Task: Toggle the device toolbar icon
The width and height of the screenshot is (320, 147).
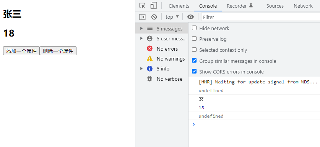Action: pyautogui.click(x=153, y=6)
